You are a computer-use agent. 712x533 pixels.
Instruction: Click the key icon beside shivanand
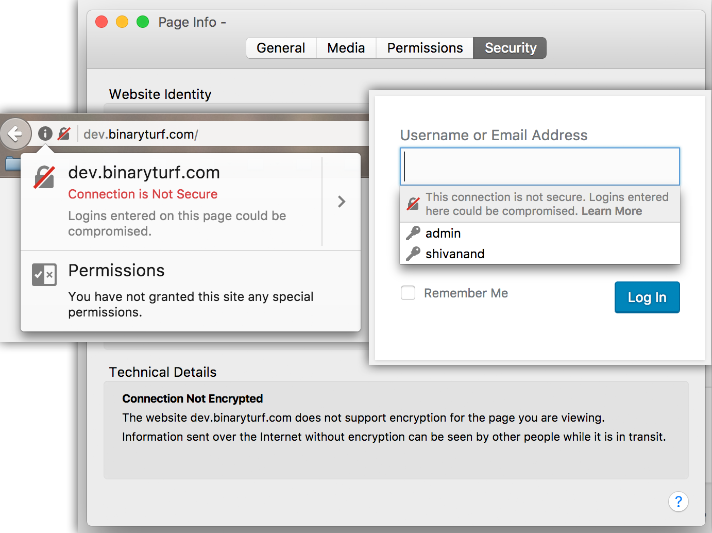pos(413,254)
